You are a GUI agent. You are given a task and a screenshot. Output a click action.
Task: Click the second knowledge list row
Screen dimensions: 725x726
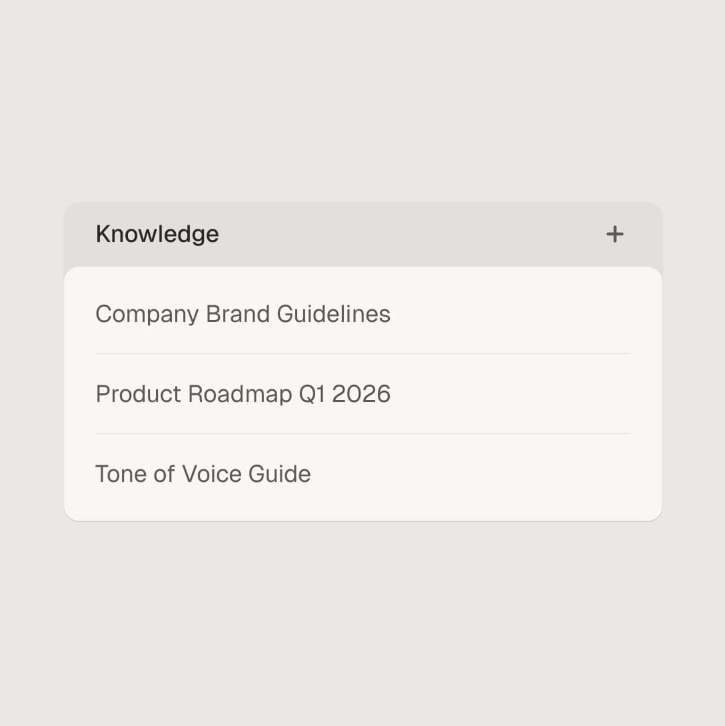click(362, 393)
